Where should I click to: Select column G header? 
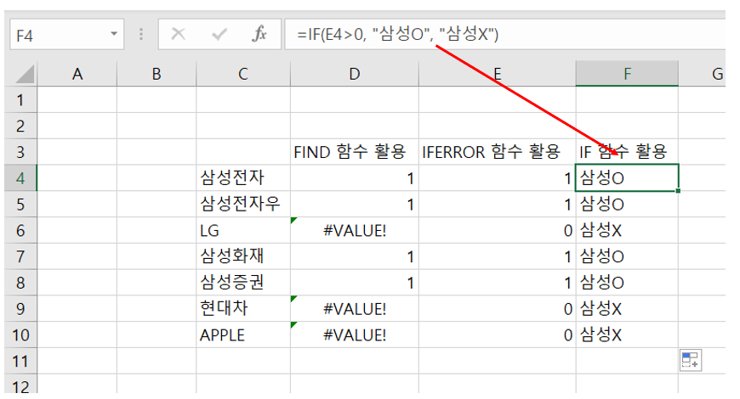[703, 74]
